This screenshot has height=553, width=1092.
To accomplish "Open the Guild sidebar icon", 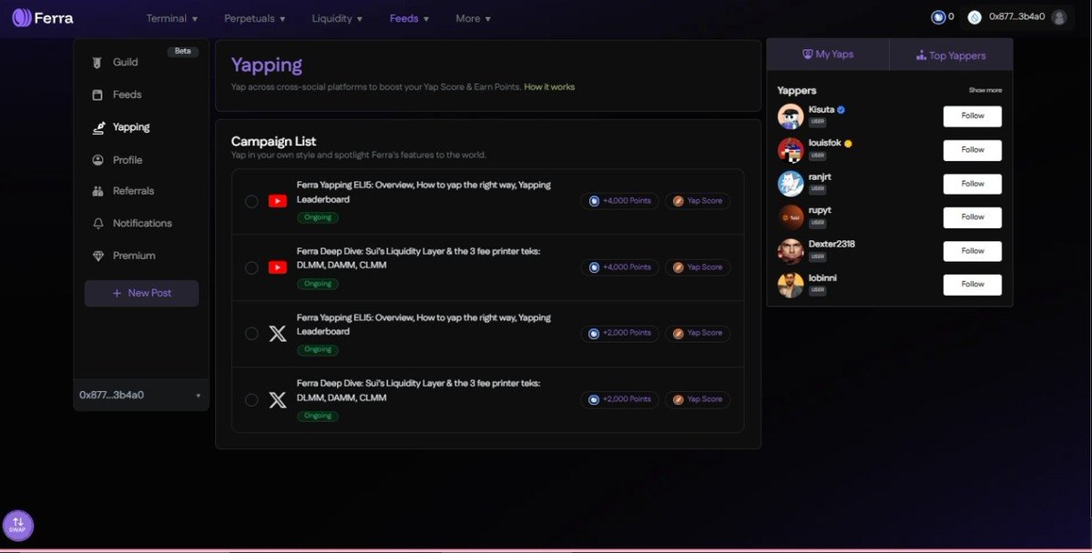I will pos(97,63).
